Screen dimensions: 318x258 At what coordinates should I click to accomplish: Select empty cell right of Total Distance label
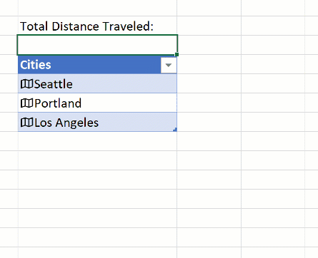[x=209, y=26]
